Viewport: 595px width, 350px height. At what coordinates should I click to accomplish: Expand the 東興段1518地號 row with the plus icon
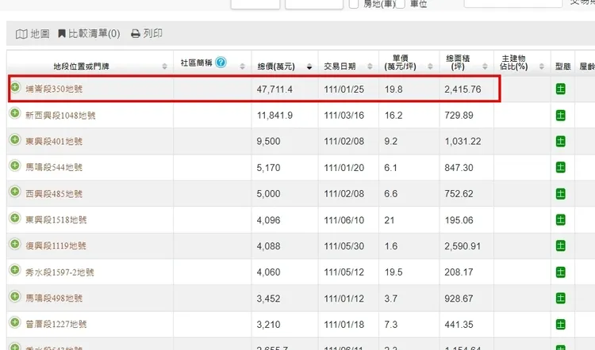(x=15, y=218)
